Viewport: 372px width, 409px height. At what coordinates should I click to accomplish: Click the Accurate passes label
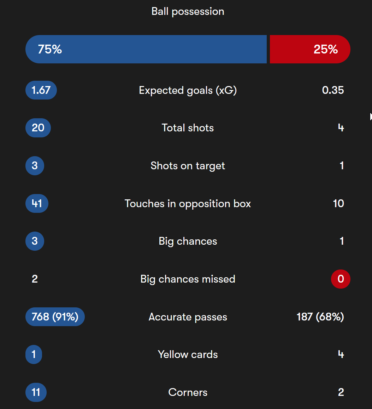188,317
